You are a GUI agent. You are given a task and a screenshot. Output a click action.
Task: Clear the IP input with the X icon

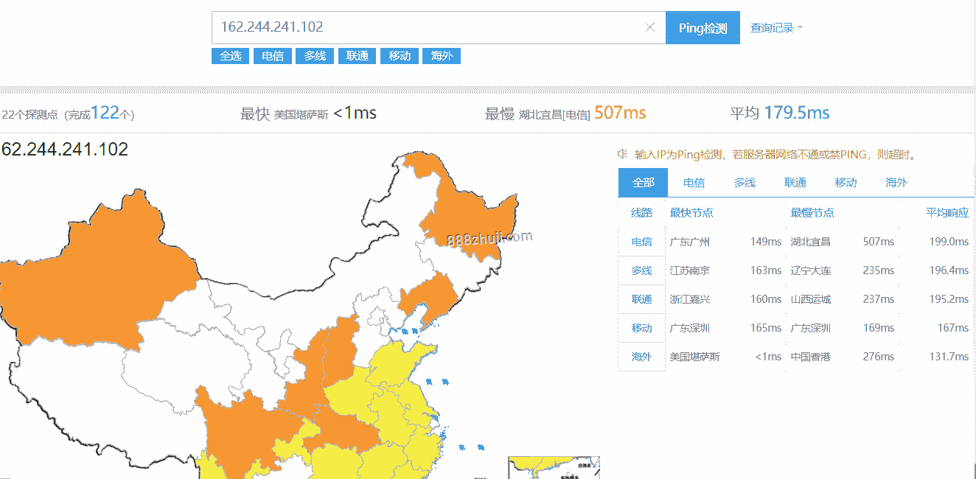[649, 27]
